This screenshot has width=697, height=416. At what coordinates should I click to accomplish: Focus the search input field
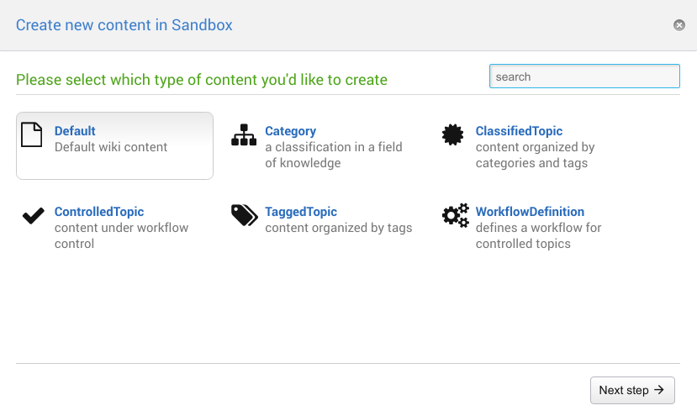pos(584,76)
